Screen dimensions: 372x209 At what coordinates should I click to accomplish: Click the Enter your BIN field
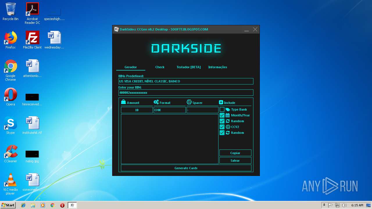coord(186,93)
